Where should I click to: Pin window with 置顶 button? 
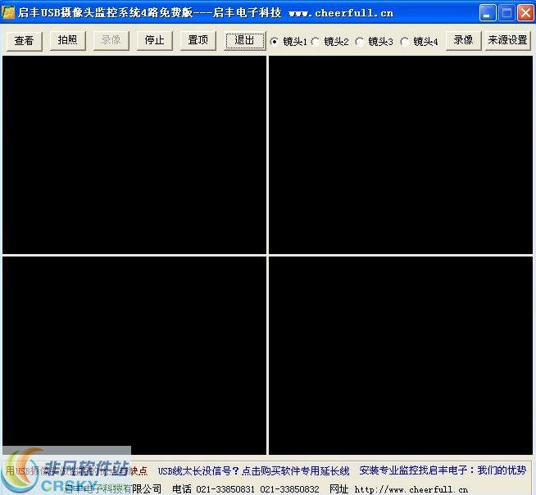(198, 40)
